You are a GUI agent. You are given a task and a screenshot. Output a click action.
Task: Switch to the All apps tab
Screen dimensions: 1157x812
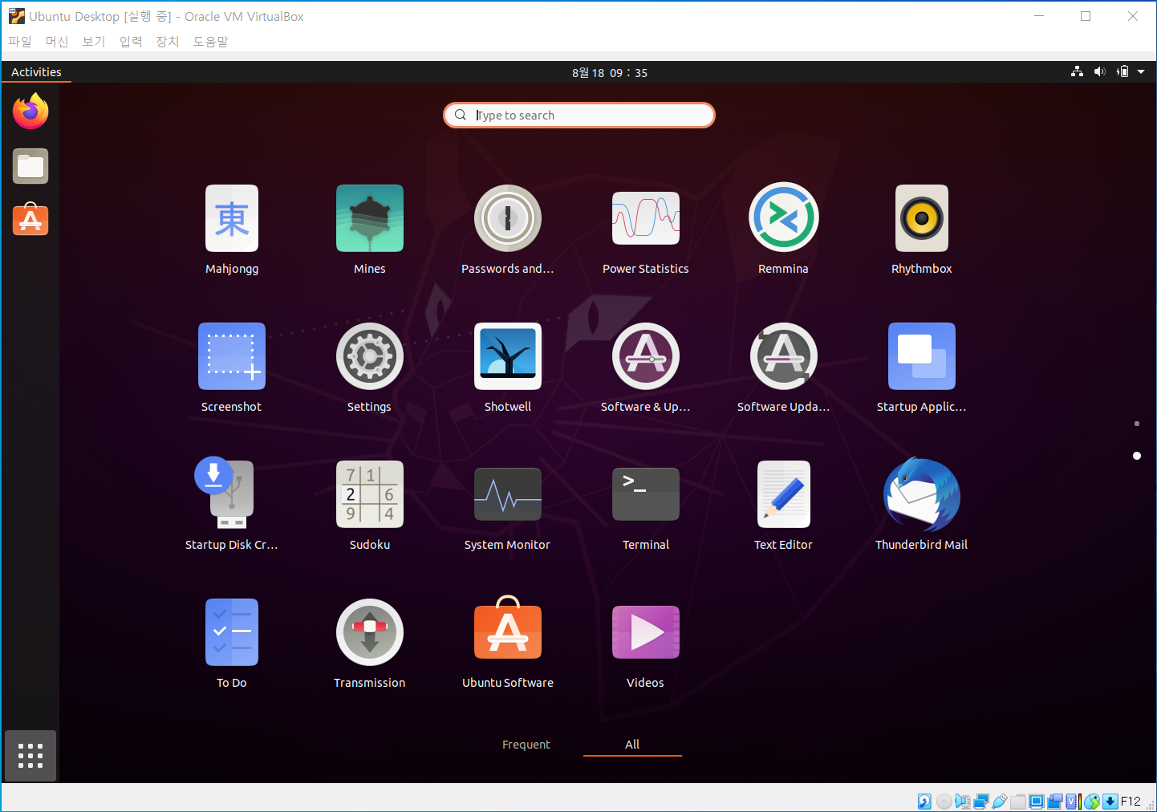click(632, 745)
